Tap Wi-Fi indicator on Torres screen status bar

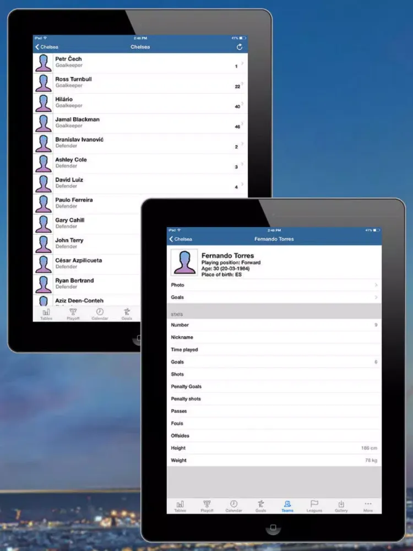pos(179,230)
